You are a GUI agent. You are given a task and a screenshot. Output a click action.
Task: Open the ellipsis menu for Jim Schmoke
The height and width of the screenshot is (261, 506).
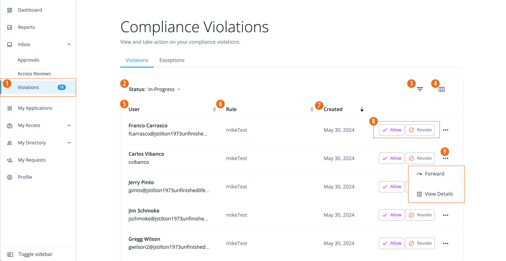click(x=445, y=215)
